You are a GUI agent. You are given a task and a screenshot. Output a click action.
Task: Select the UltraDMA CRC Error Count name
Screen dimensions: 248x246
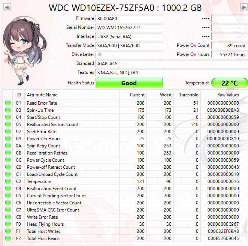point(53,210)
